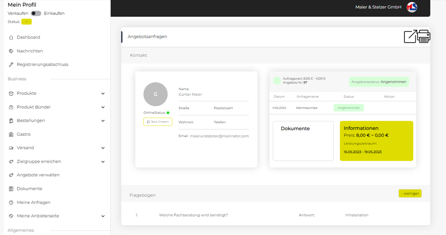Click the Dokumente card
This screenshot has width=446, height=235.
coord(303,141)
